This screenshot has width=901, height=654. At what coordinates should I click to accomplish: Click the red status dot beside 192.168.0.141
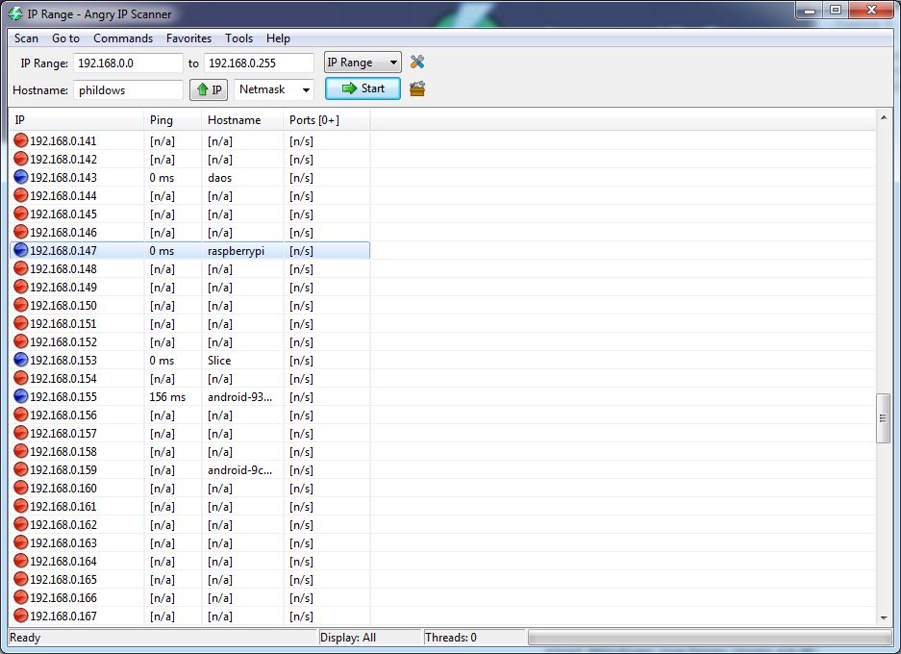[x=19, y=140]
